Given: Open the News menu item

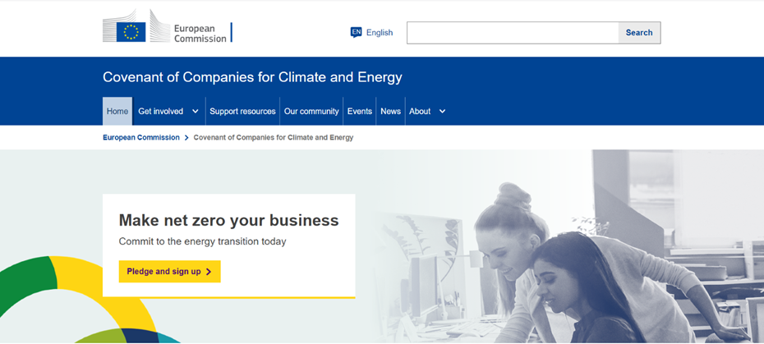Looking at the screenshot, I should [x=391, y=111].
